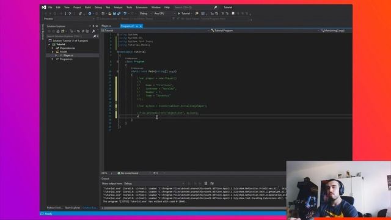Image resolution: width=391 pixels, height=220 pixels.
Task: Collapse the Main method code block
Action: pyautogui.click(x=118, y=71)
